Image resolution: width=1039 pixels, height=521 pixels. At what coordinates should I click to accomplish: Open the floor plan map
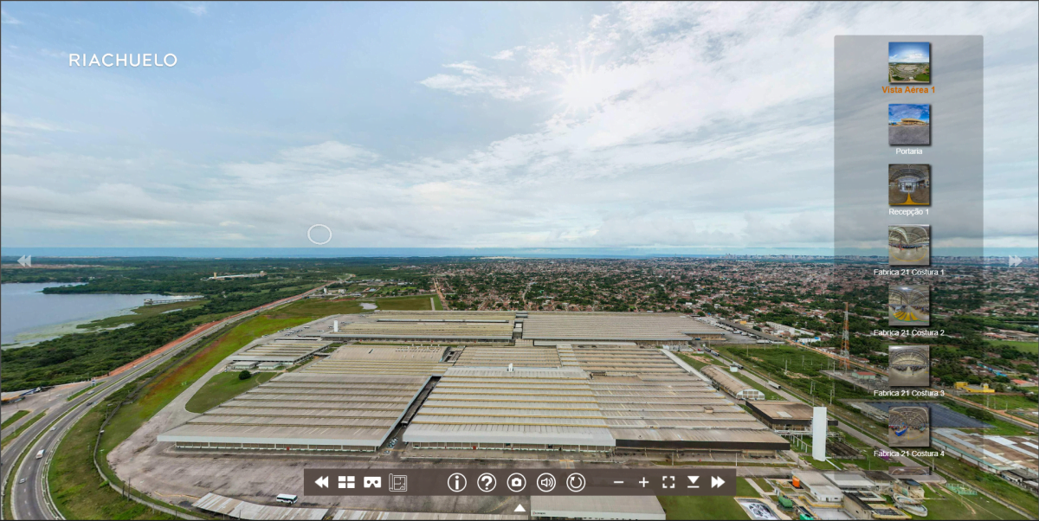click(x=397, y=482)
